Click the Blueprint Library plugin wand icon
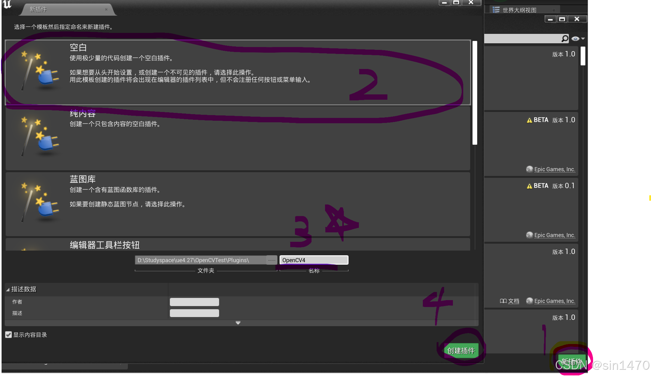Image resolution: width=651 pixels, height=376 pixels. point(39,203)
